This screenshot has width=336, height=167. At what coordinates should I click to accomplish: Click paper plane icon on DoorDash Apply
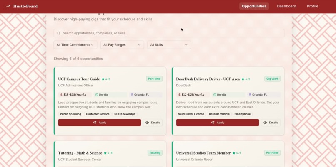tap(213, 123)
